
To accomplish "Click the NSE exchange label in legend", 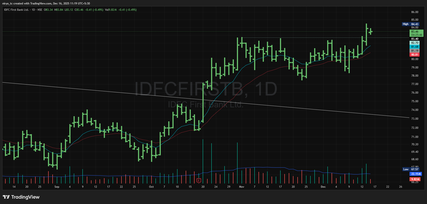I will 40,9.
